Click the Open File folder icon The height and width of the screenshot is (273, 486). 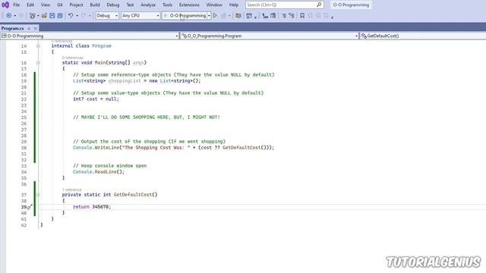[x=44, y=15]
